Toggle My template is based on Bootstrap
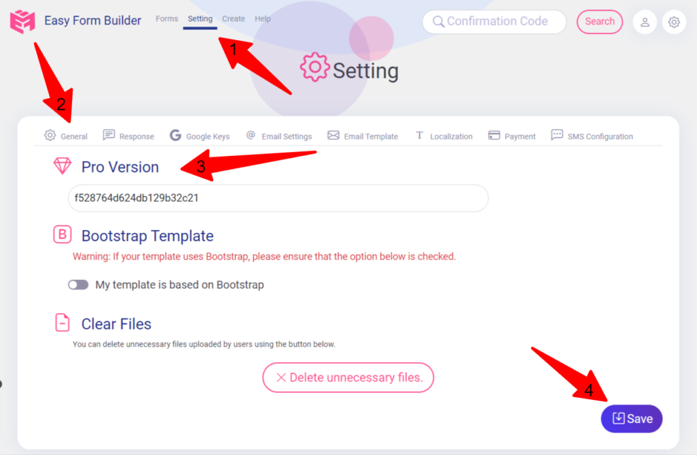 [x=78, y=285]
